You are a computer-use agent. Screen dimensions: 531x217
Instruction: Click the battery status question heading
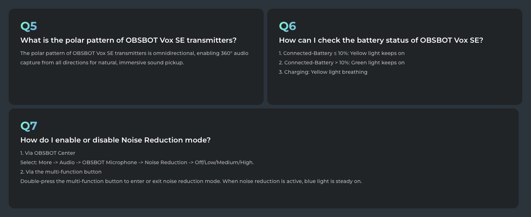[381, 41]
